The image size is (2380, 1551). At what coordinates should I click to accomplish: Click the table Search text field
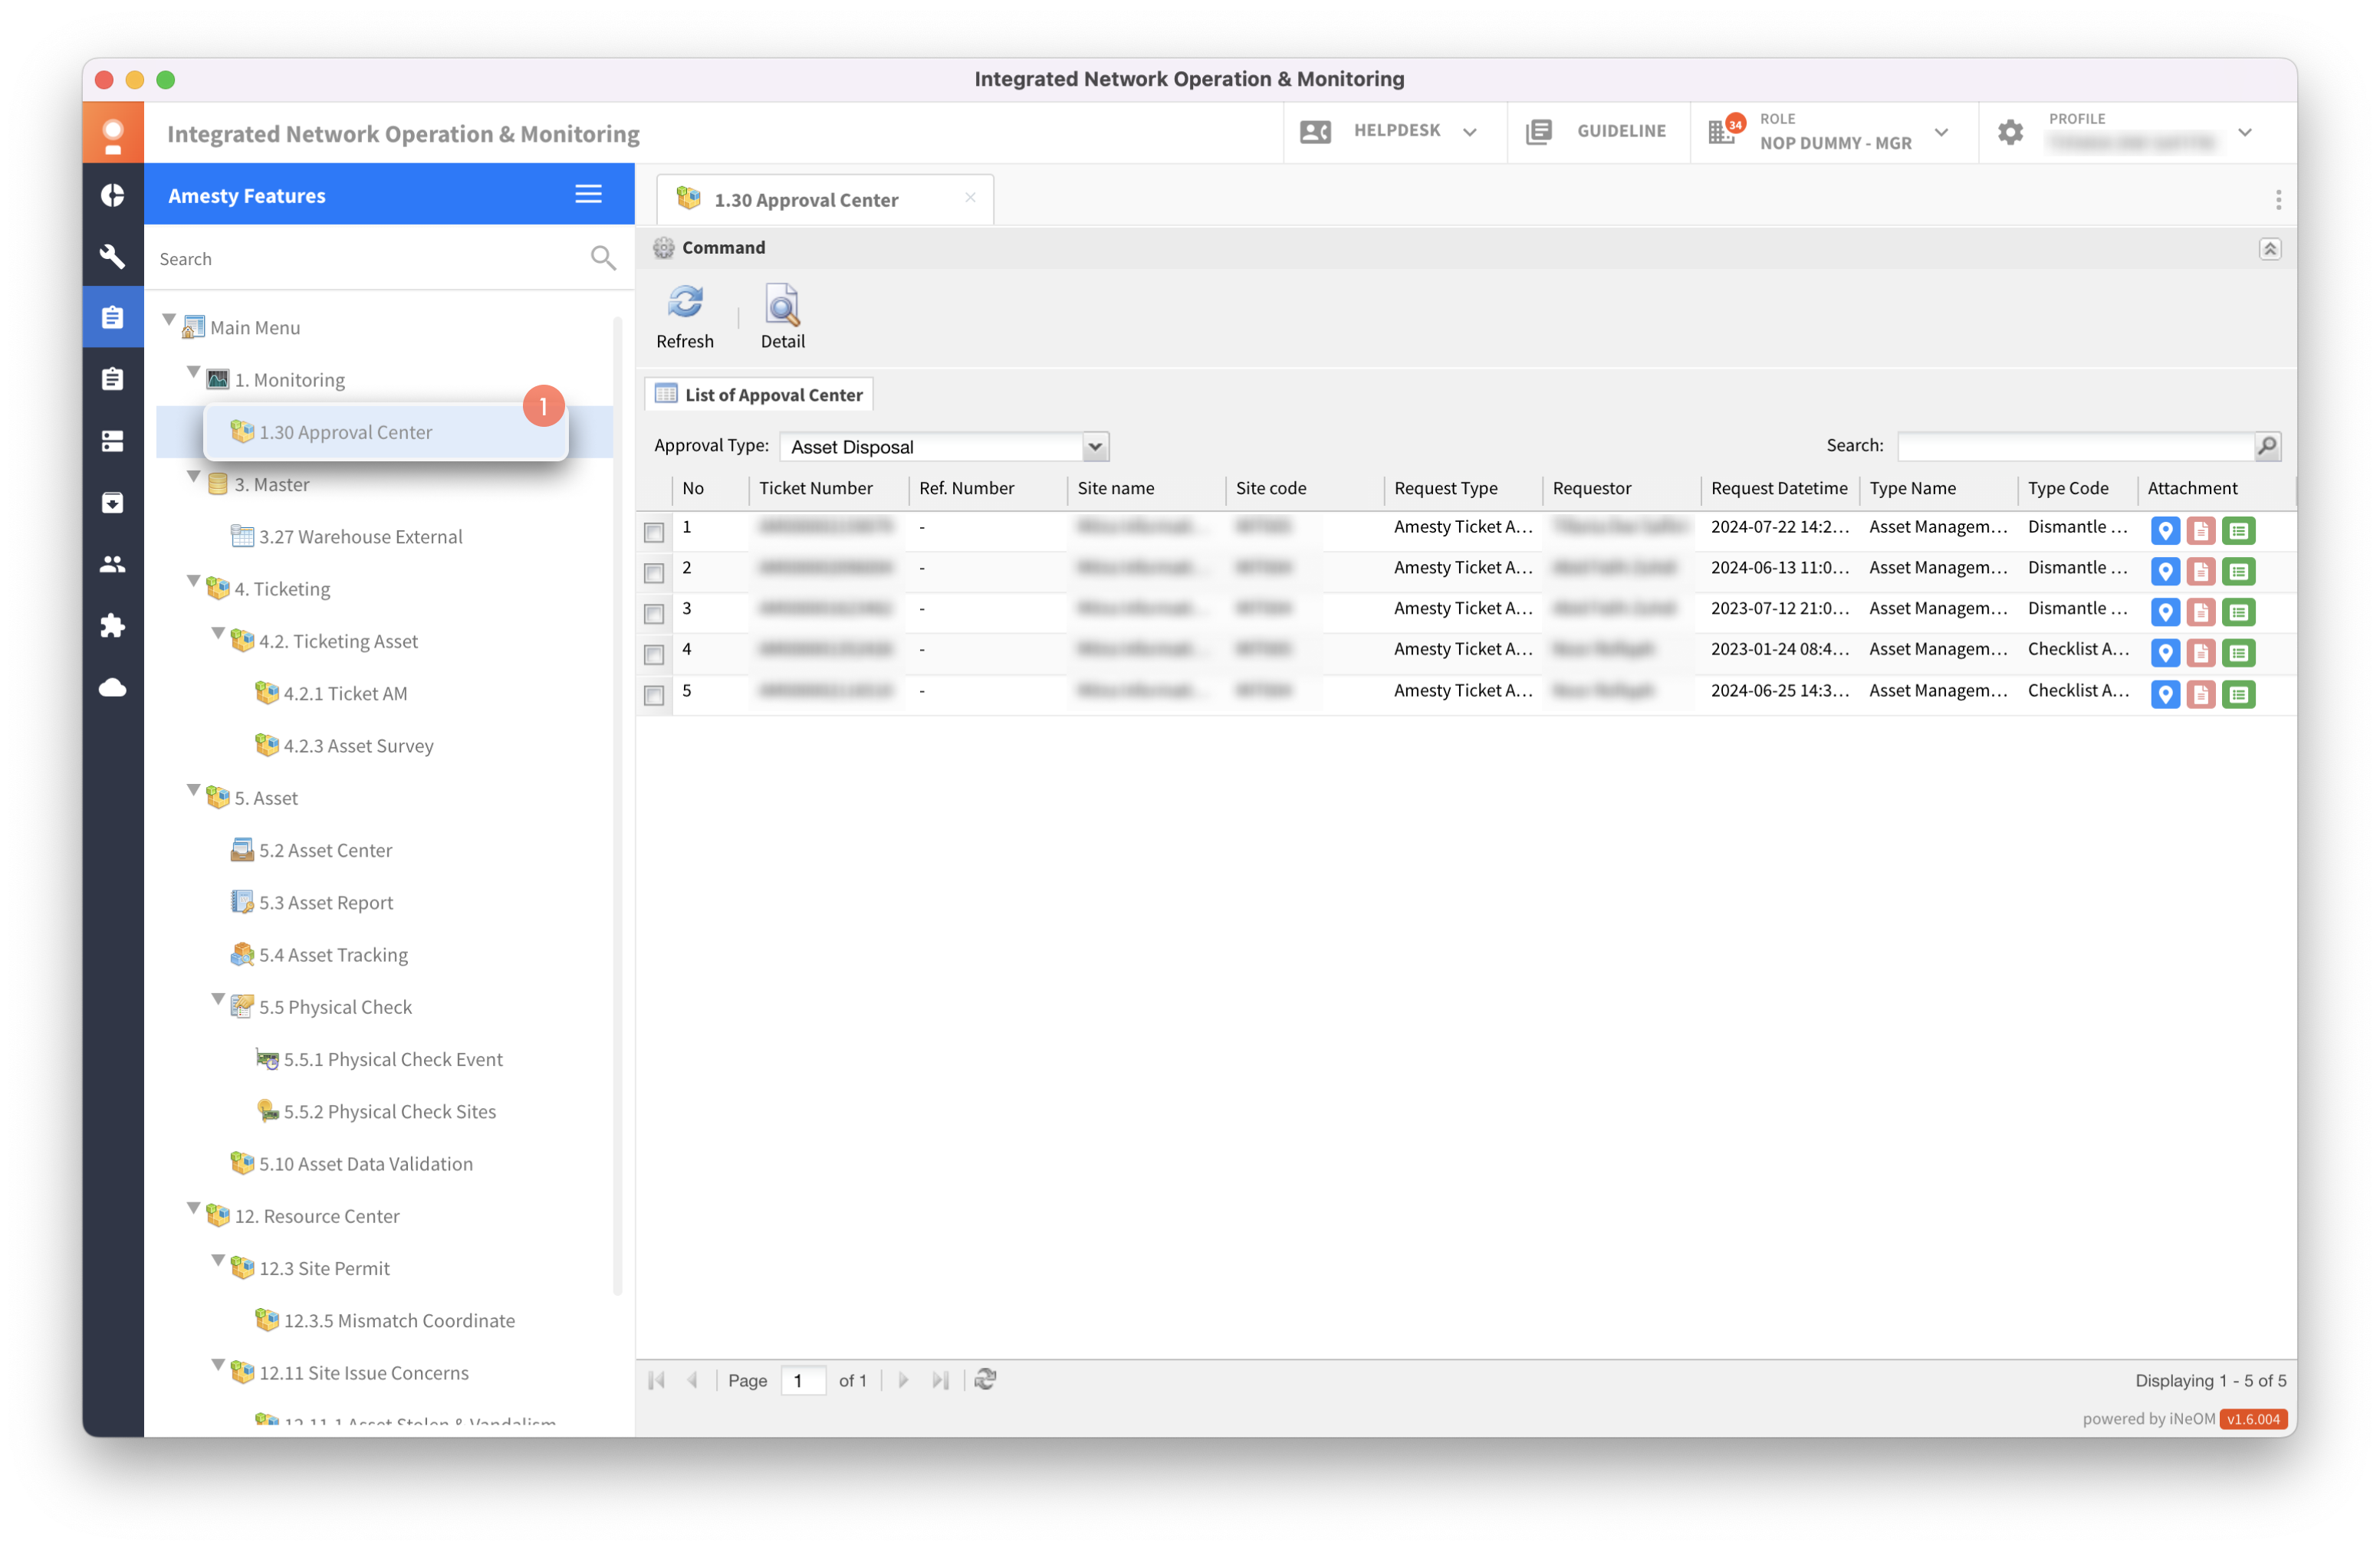2077,446
